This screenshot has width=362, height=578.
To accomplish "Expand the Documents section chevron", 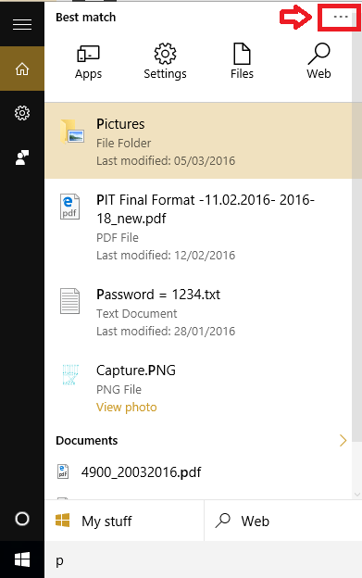I will [x=343, y=440].
